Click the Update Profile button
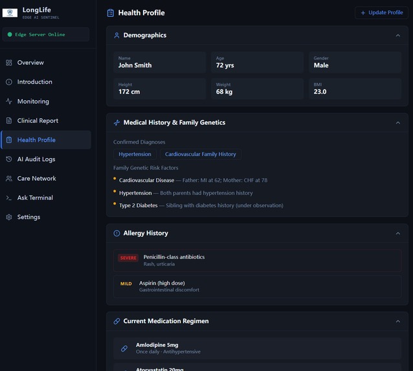 (x=381, y=13)
